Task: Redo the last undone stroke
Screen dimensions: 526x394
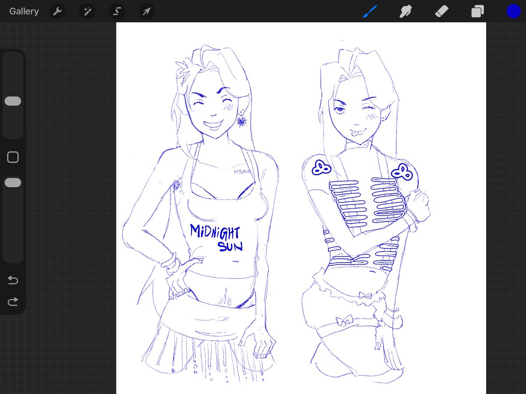Action: pyautogui.click(x=13, y=302)
